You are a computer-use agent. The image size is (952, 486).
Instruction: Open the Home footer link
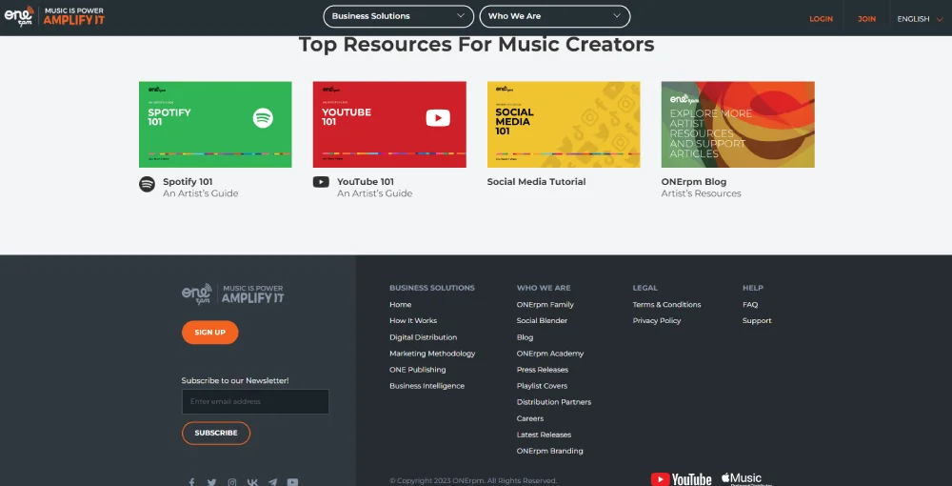[400, 304]
